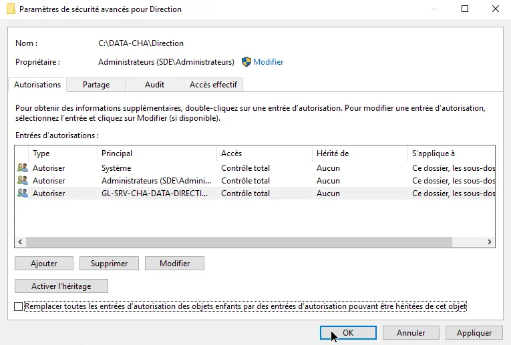Click the Annuler button
Image resolution: width=511 pixels, height=345 pixels.
click(x=411, y=332)
